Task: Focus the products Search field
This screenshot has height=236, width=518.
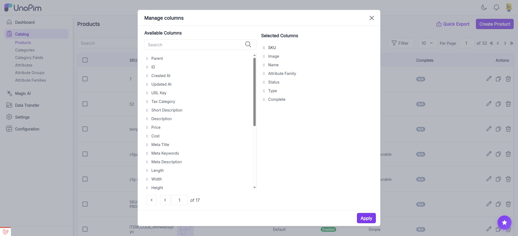Action: click(108, 43)
